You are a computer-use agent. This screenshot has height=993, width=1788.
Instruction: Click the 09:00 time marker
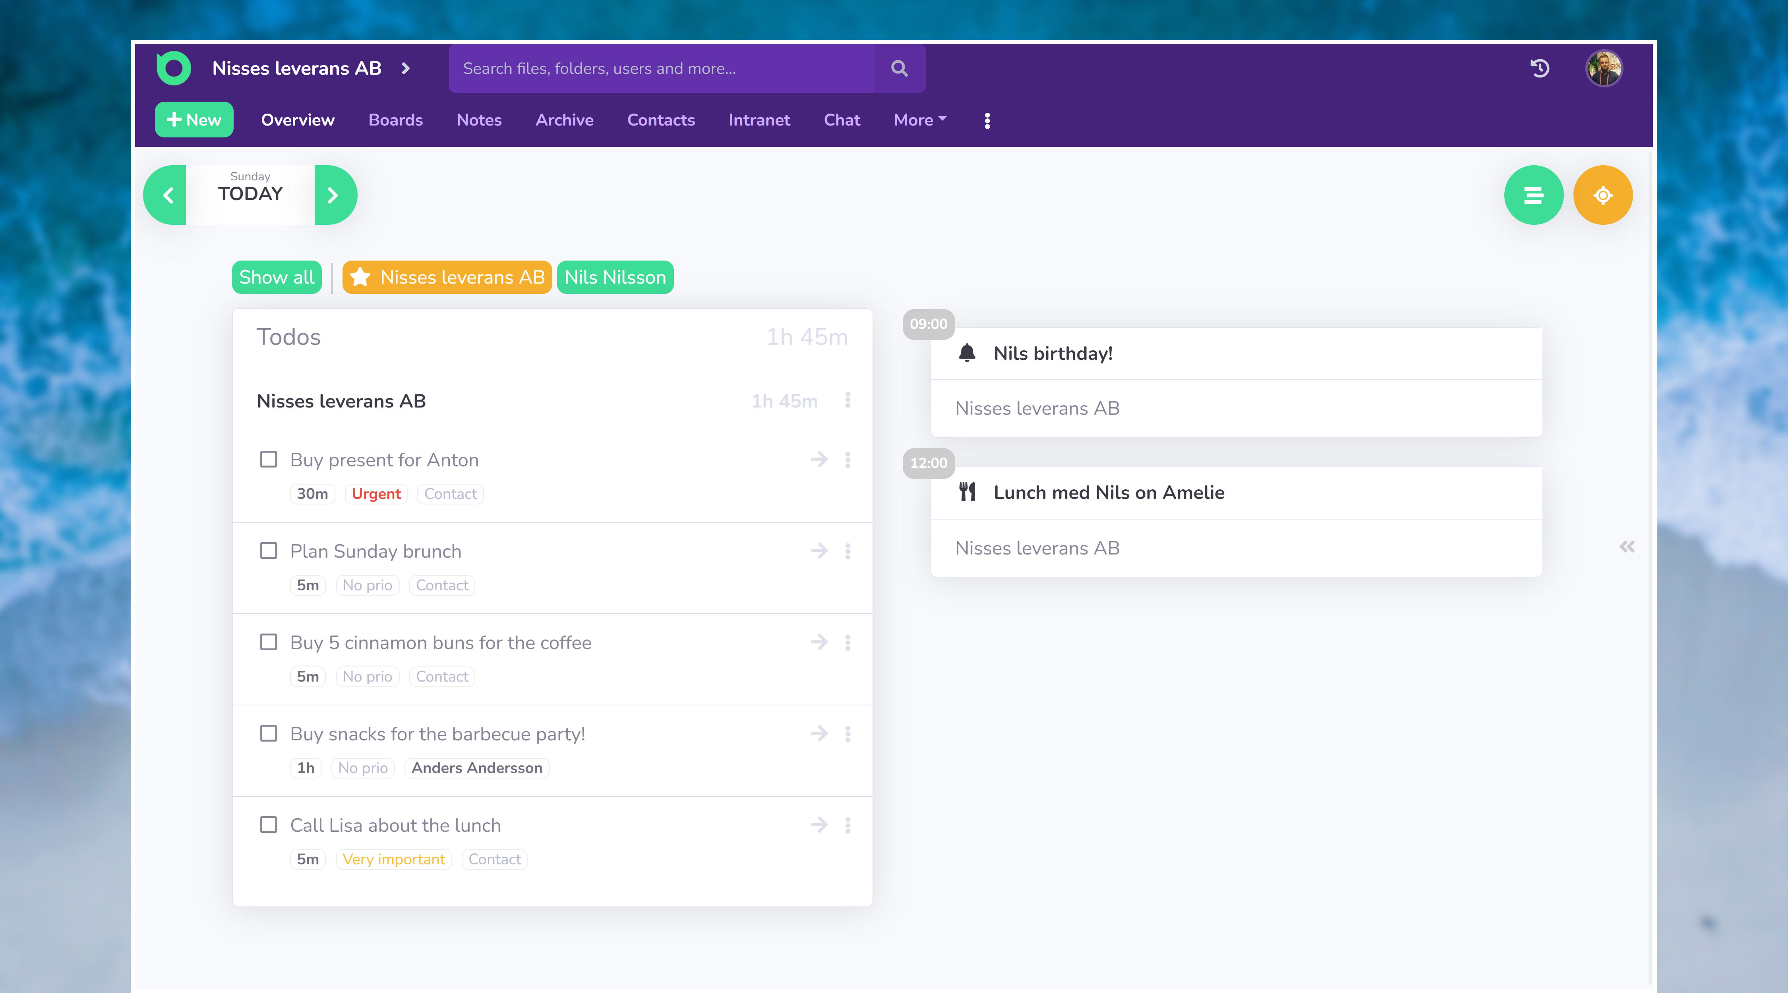click(928, 324)
